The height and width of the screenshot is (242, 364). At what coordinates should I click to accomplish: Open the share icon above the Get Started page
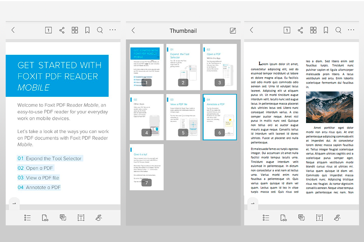[x=62, y=30]
